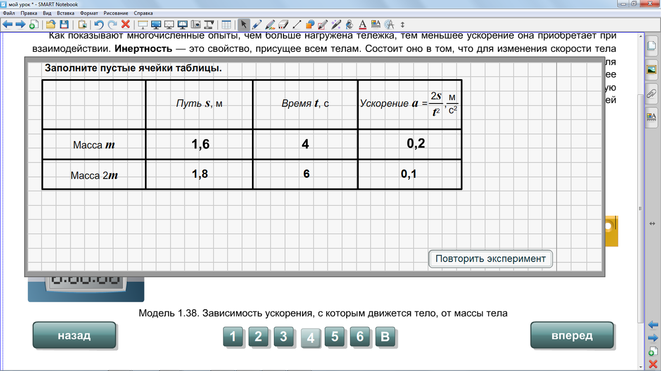The height and width of the screenshot is (371, 661).
Task: Open the Properties side tab
Action: [x=651, y=117]
